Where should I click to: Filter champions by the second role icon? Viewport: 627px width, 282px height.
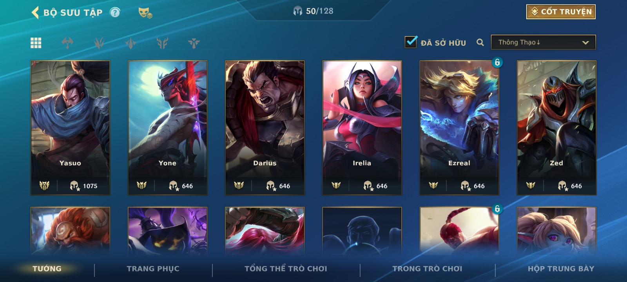pyautogui.click(x=99, y=43)
